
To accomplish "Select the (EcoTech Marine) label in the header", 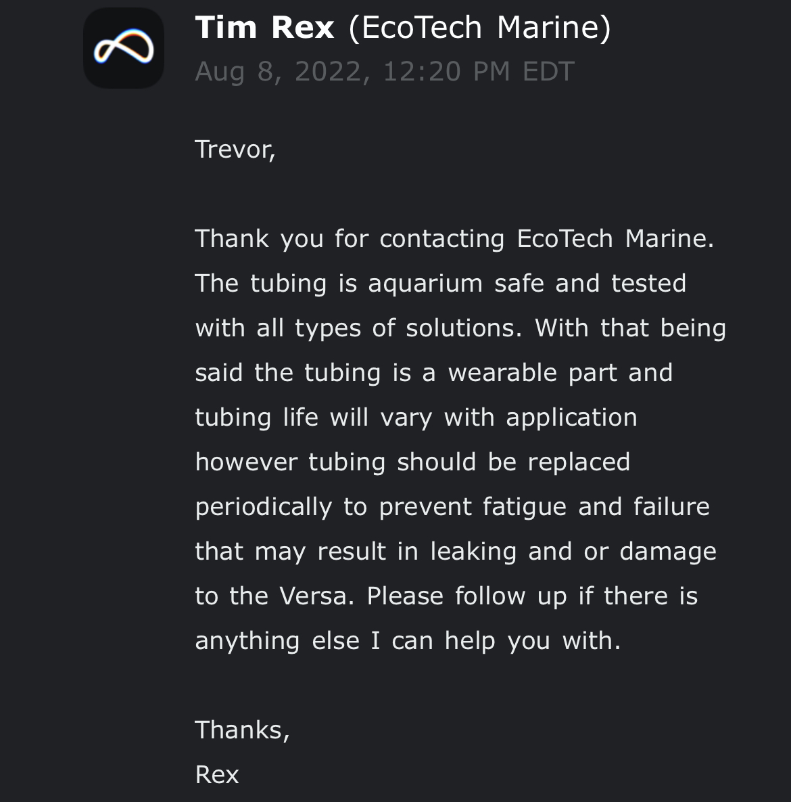I will (479, 28).
